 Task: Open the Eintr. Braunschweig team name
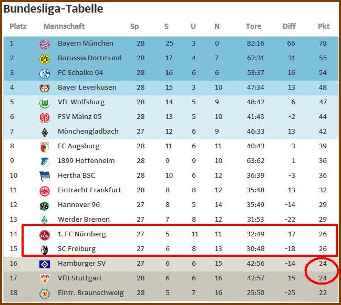point(91,293)
